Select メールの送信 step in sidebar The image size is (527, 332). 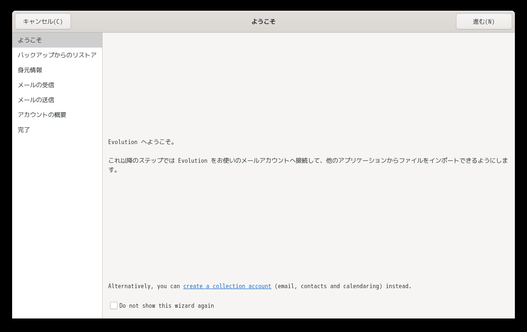[x=57, y=100]
